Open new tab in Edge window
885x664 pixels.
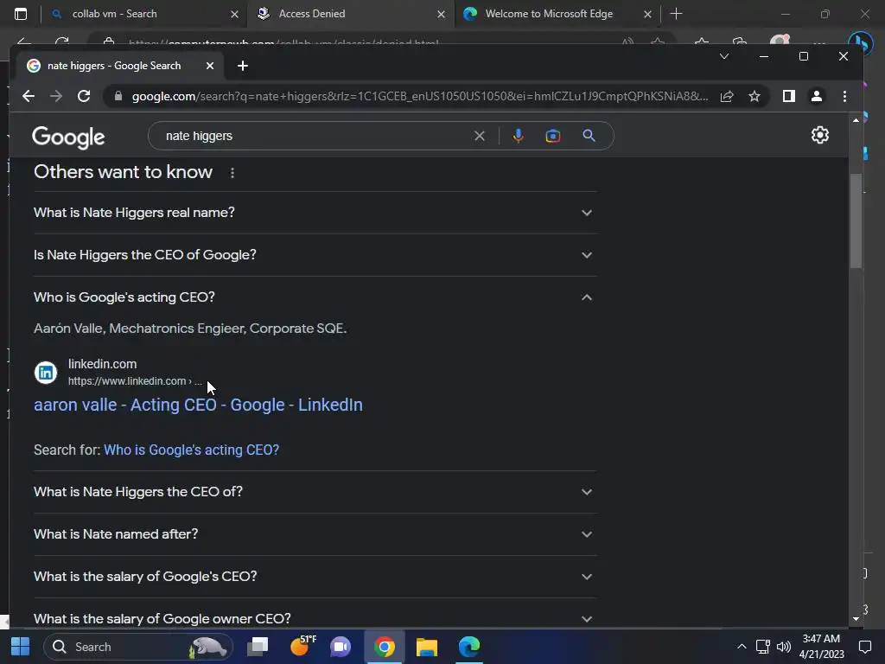coord(676,14)
